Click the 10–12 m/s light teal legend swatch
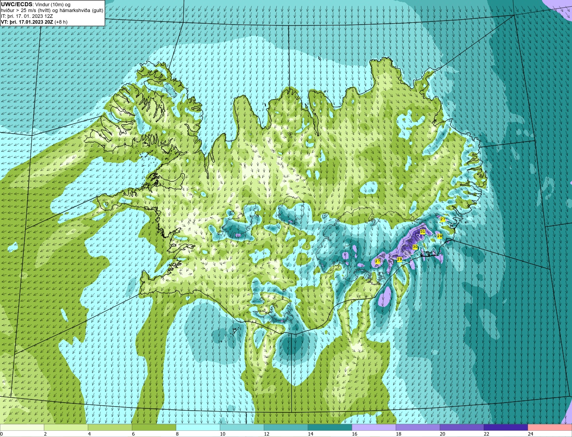This screenshot has width=572, height=437. pos(242,427)
